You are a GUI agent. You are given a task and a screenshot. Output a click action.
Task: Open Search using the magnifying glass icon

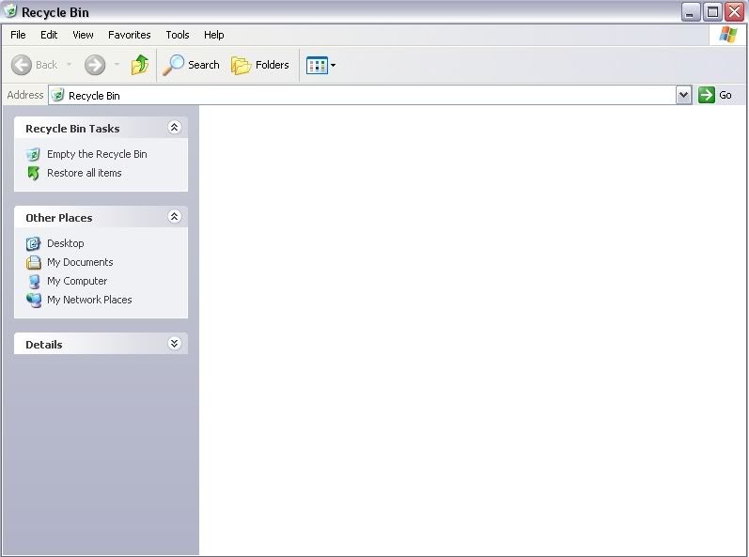coord(174,65)
